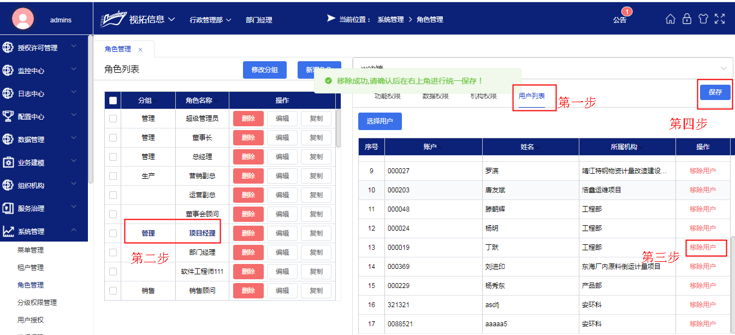Viewport: 735px width, 335px height.
Task: Click the 组织机构 globe icon
Action: tap(8, 185)
